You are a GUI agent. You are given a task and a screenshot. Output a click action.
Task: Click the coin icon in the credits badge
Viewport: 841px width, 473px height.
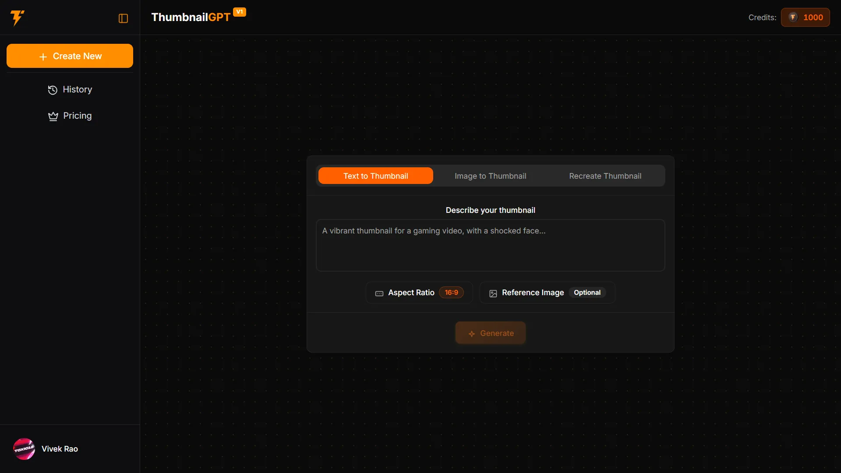tap(793, 18)
